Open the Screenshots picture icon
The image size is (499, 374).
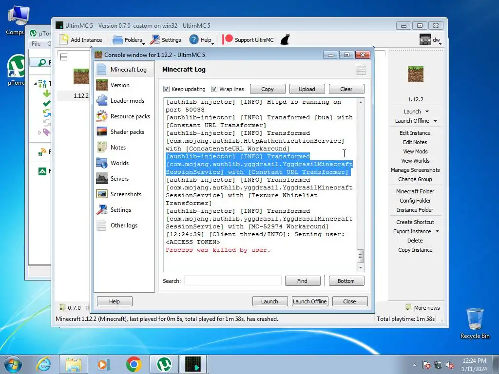coord(101,194)
